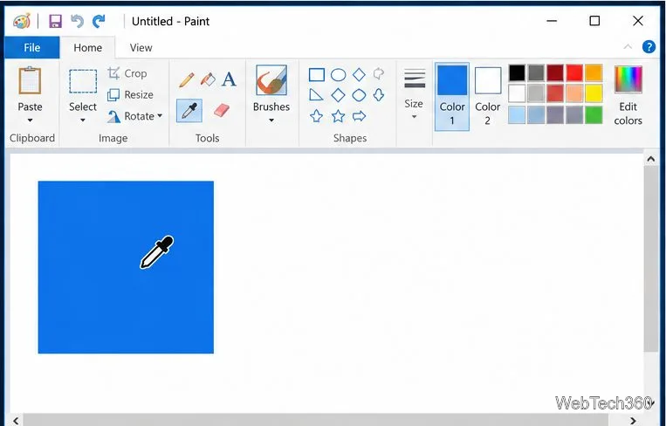Expand the Paste dropdown arrow
The width and height of the screenshot is (666, 426).
[30, 120]
